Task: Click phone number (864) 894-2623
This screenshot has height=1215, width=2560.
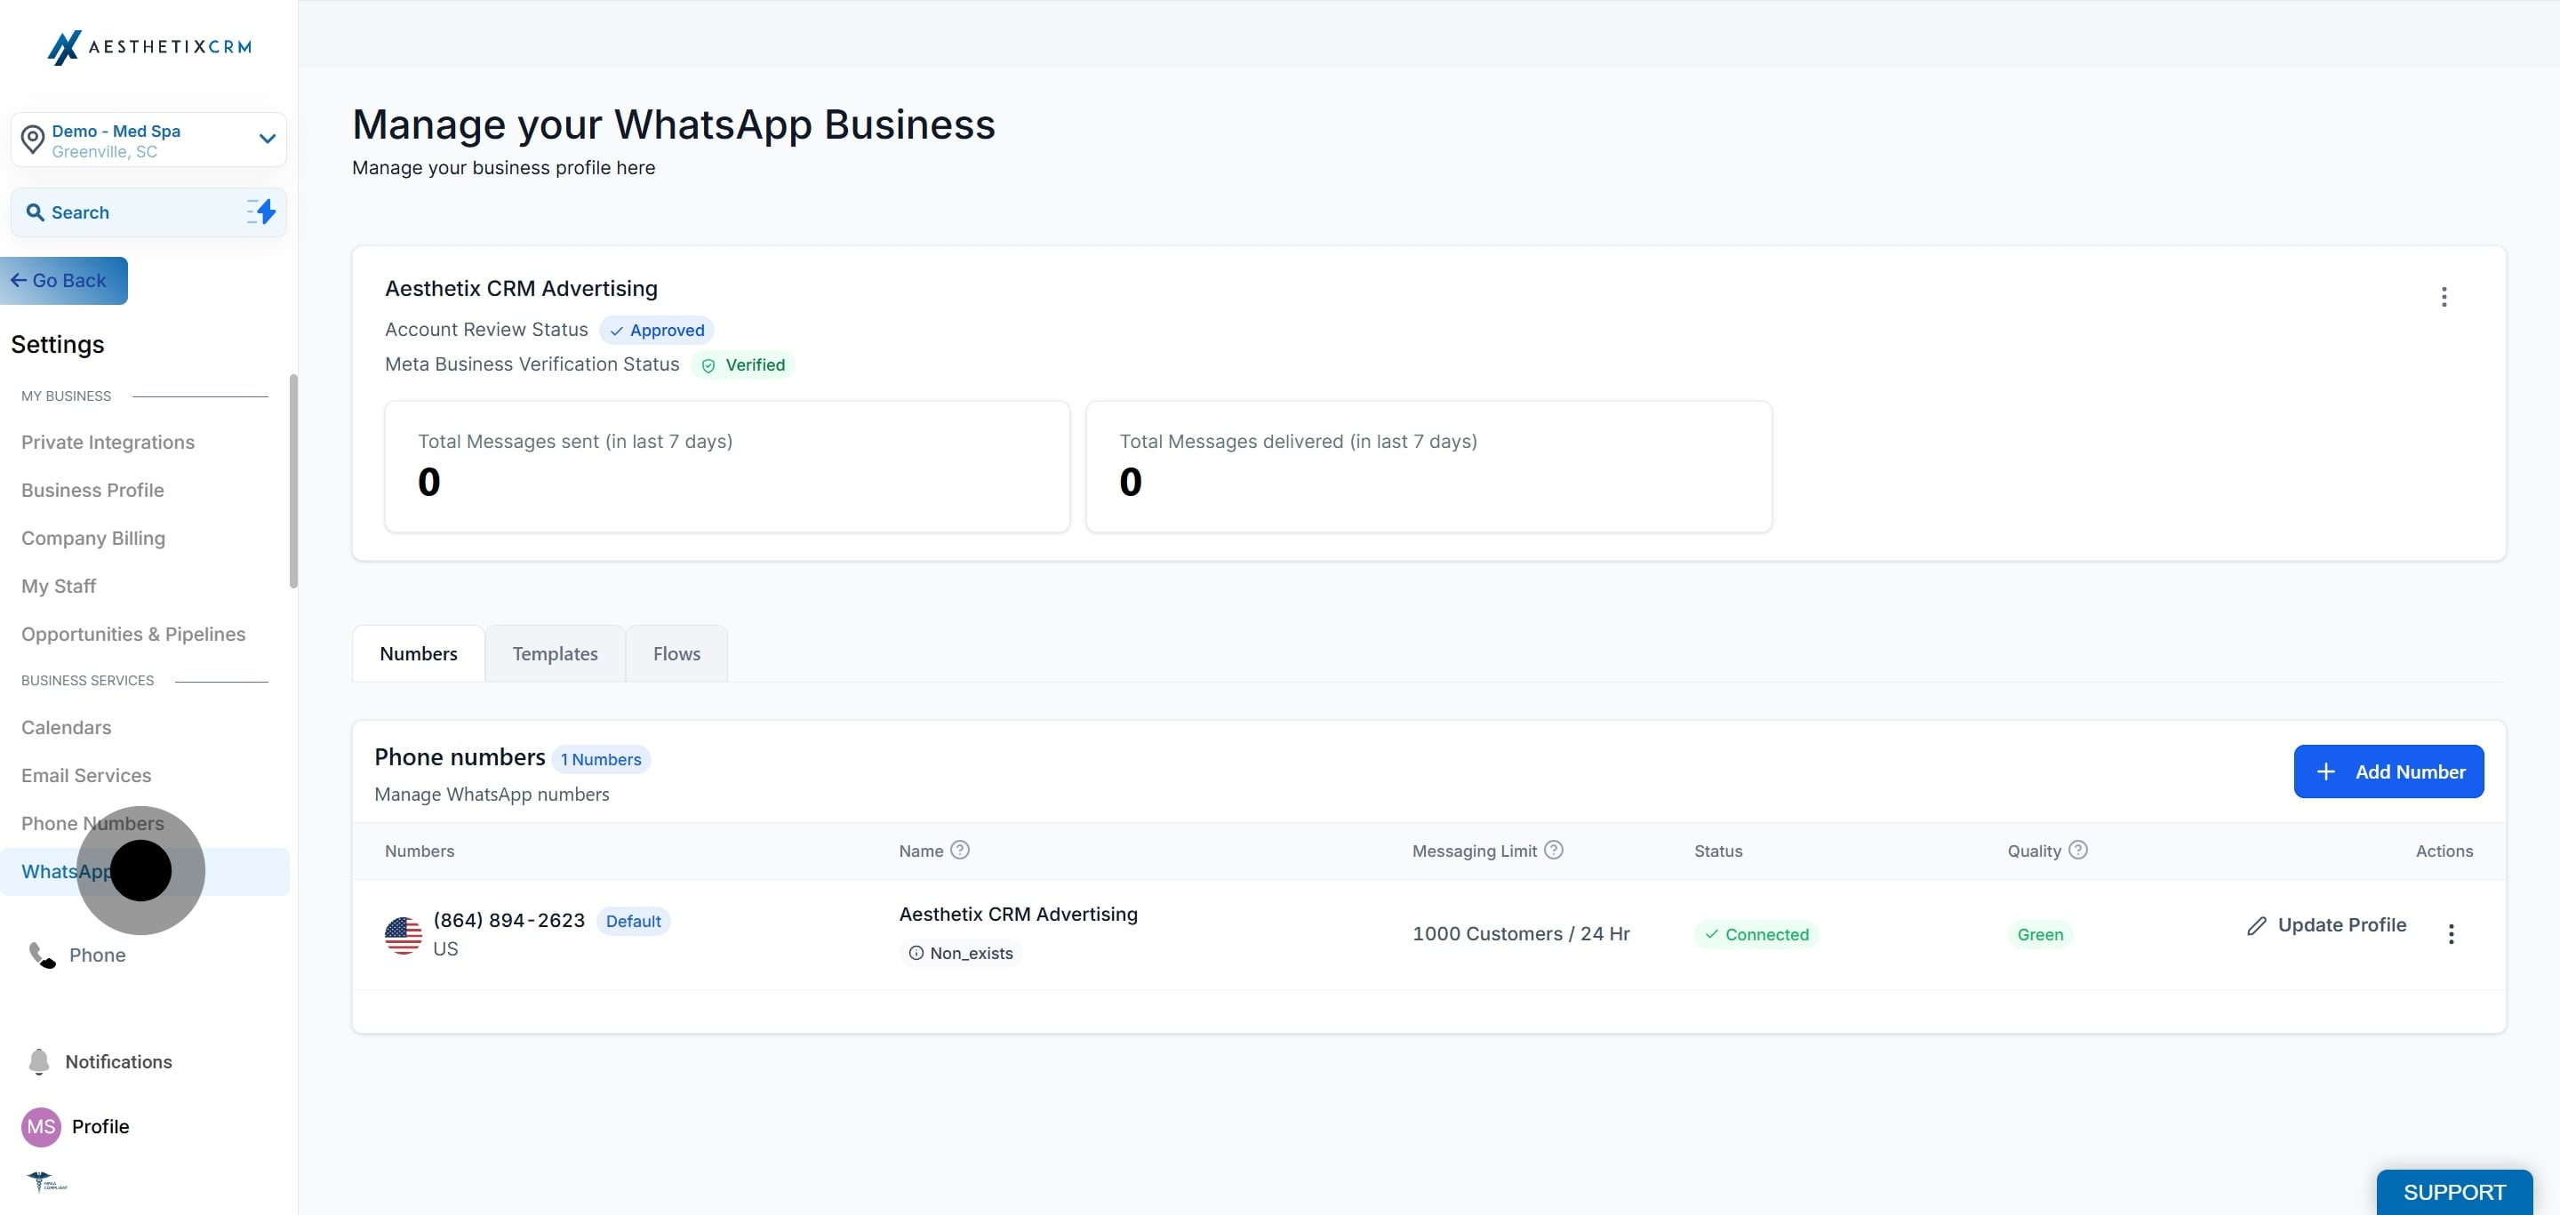Action: pyautogui.click(x=508, y=921)
